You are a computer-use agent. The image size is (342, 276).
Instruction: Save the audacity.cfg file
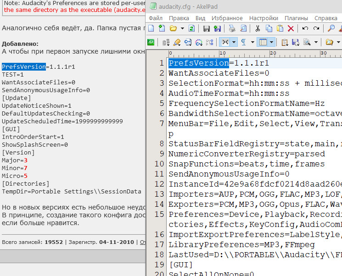(x=206, y=28)
